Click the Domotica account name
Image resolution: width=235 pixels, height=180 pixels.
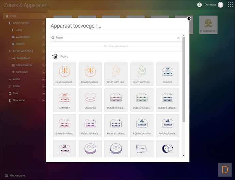pos(210,5)
